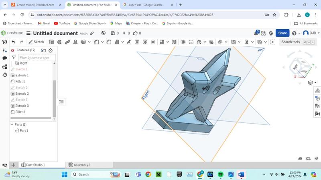Screen dimensions: 321x180
Task: Click the Sketch button
Action: [x=36, y=42]
